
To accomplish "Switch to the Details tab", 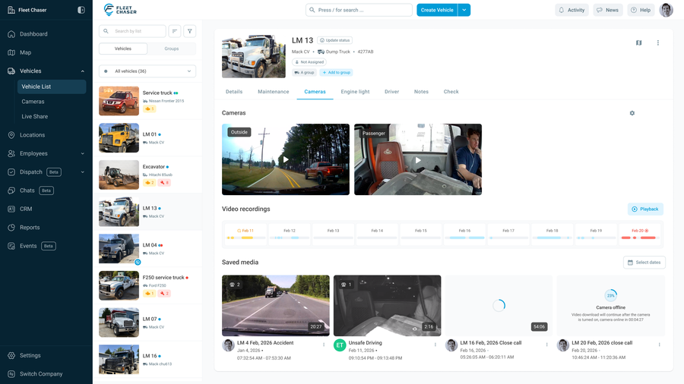I will point(234,92).
